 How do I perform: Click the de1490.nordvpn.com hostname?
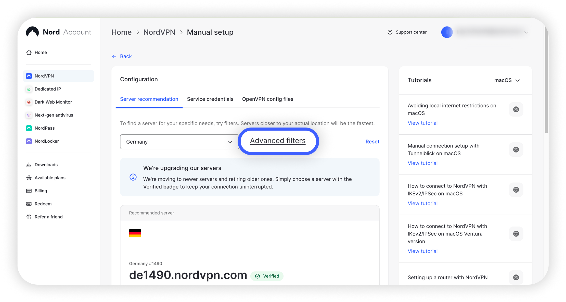pyautogui.click(x=188, y=275)
